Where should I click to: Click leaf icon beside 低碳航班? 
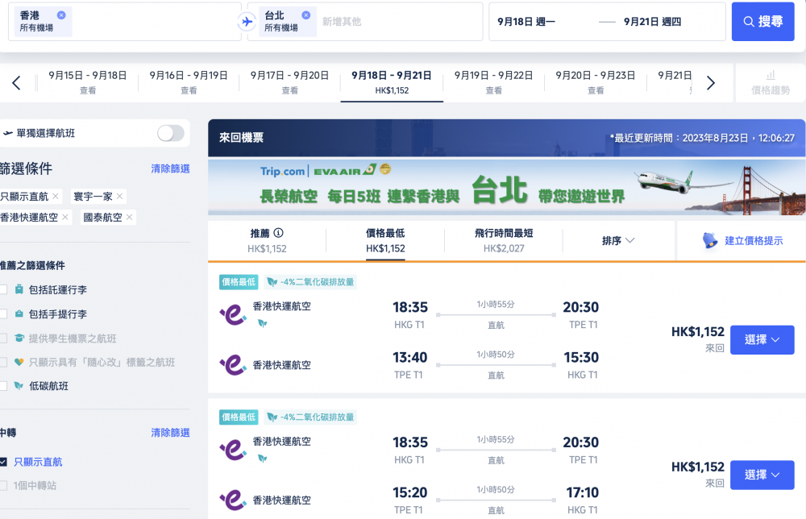[x=19, y=386]
